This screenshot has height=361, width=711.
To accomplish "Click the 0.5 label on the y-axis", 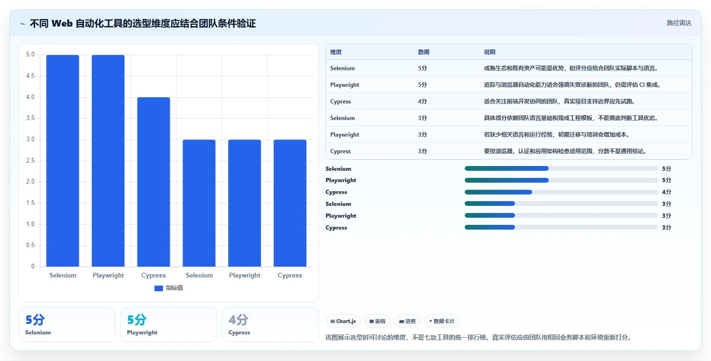I will point(30,245).
